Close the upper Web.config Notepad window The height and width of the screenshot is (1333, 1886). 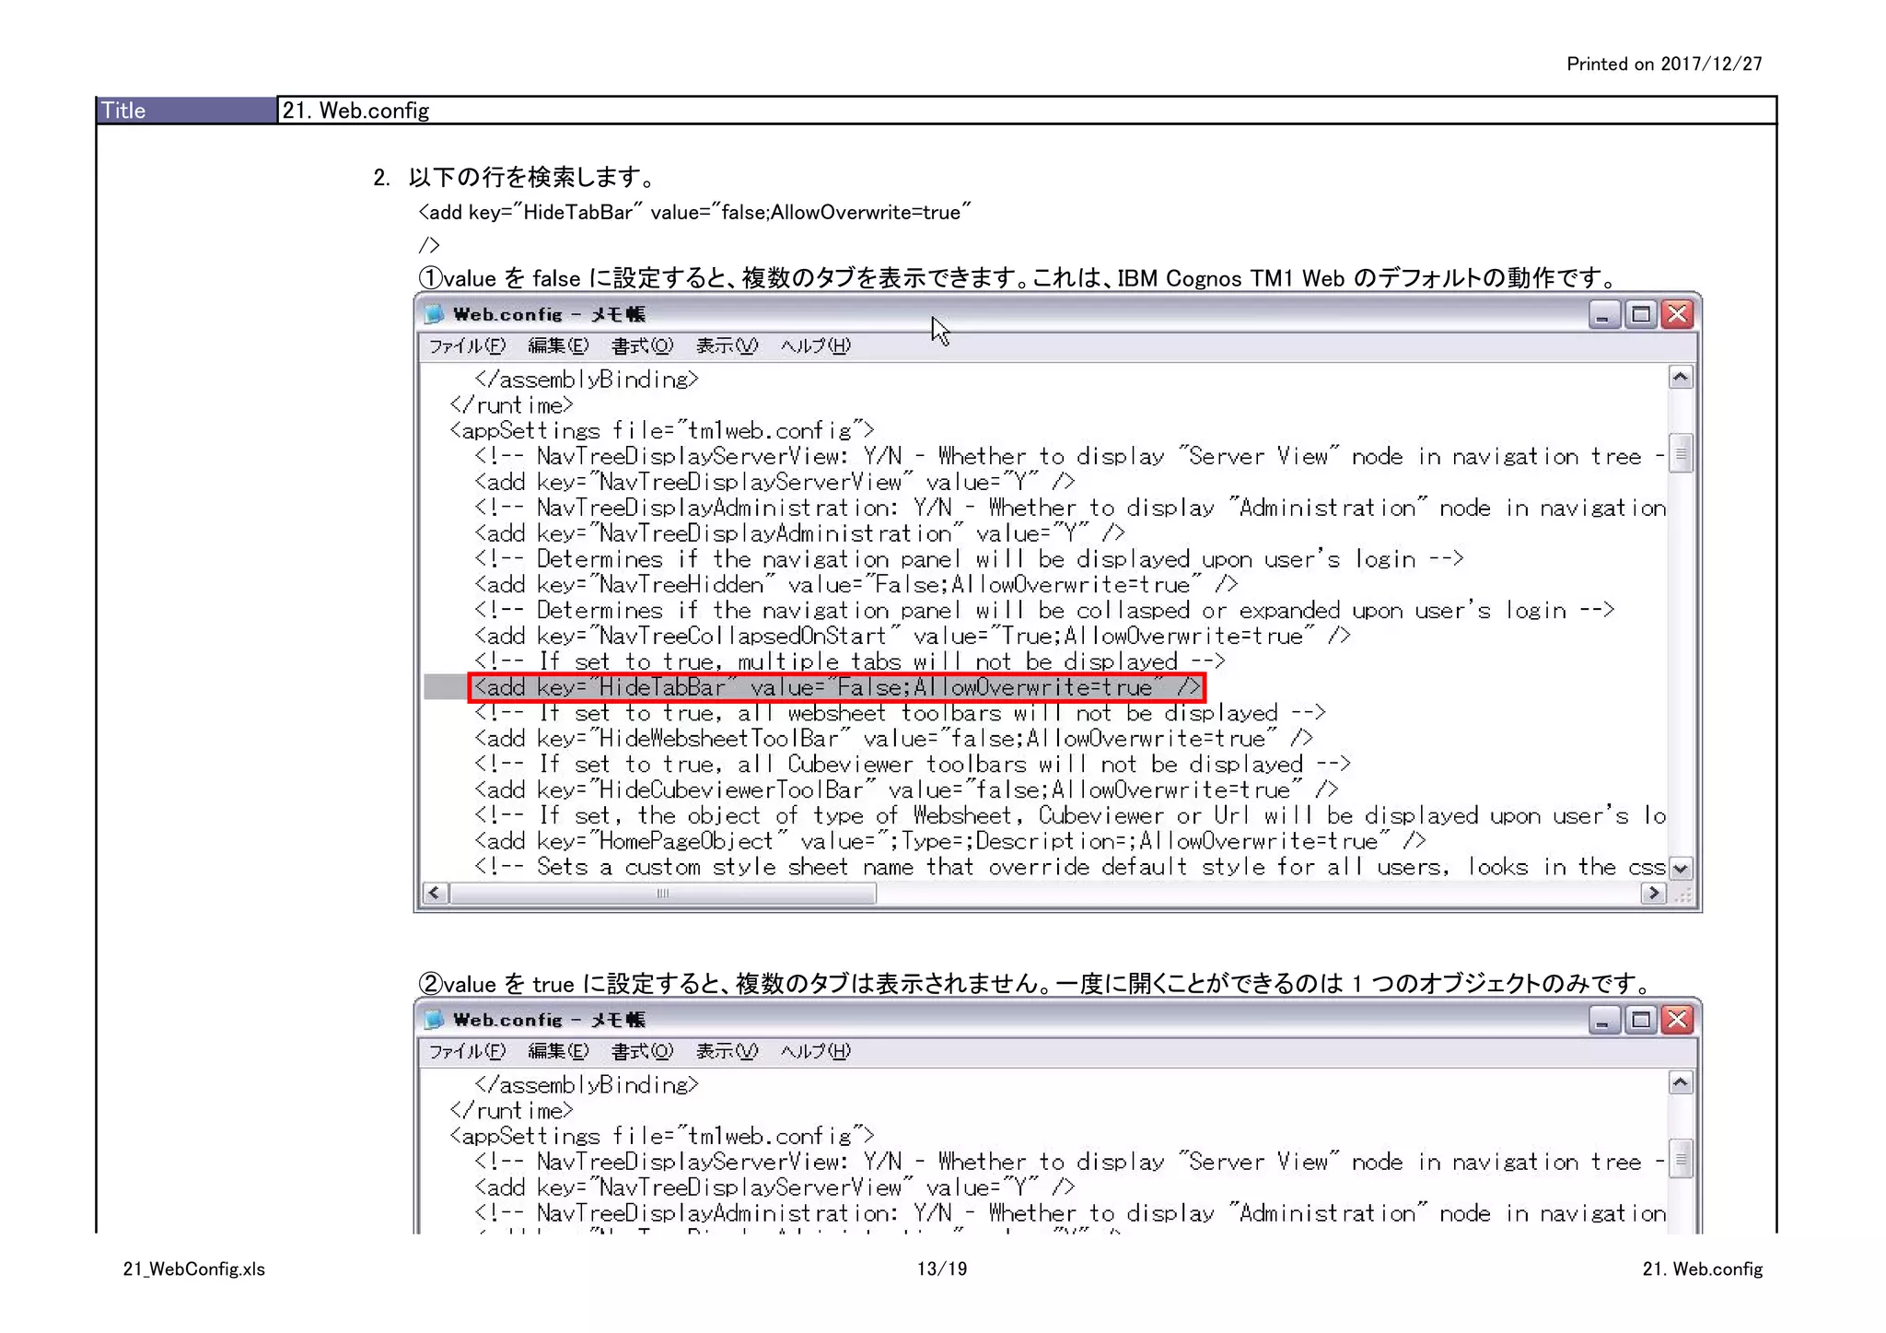pyautogui.click(x=1678, y=315)
